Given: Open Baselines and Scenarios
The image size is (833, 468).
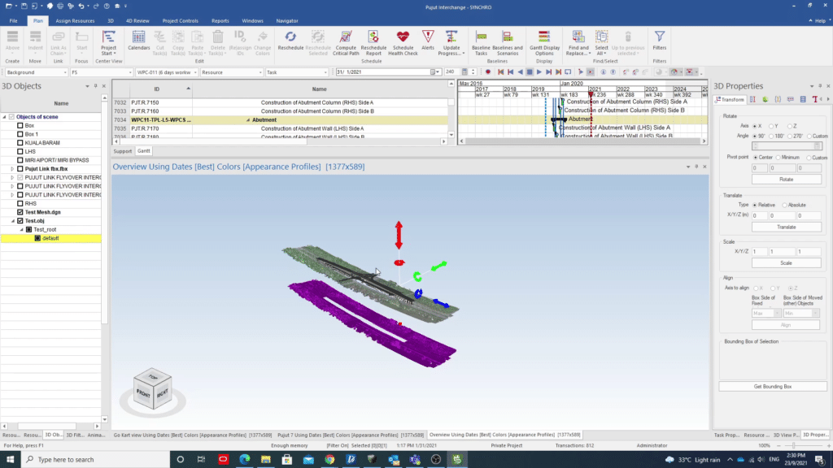Looking at the screenshot, I should point(508,42).
